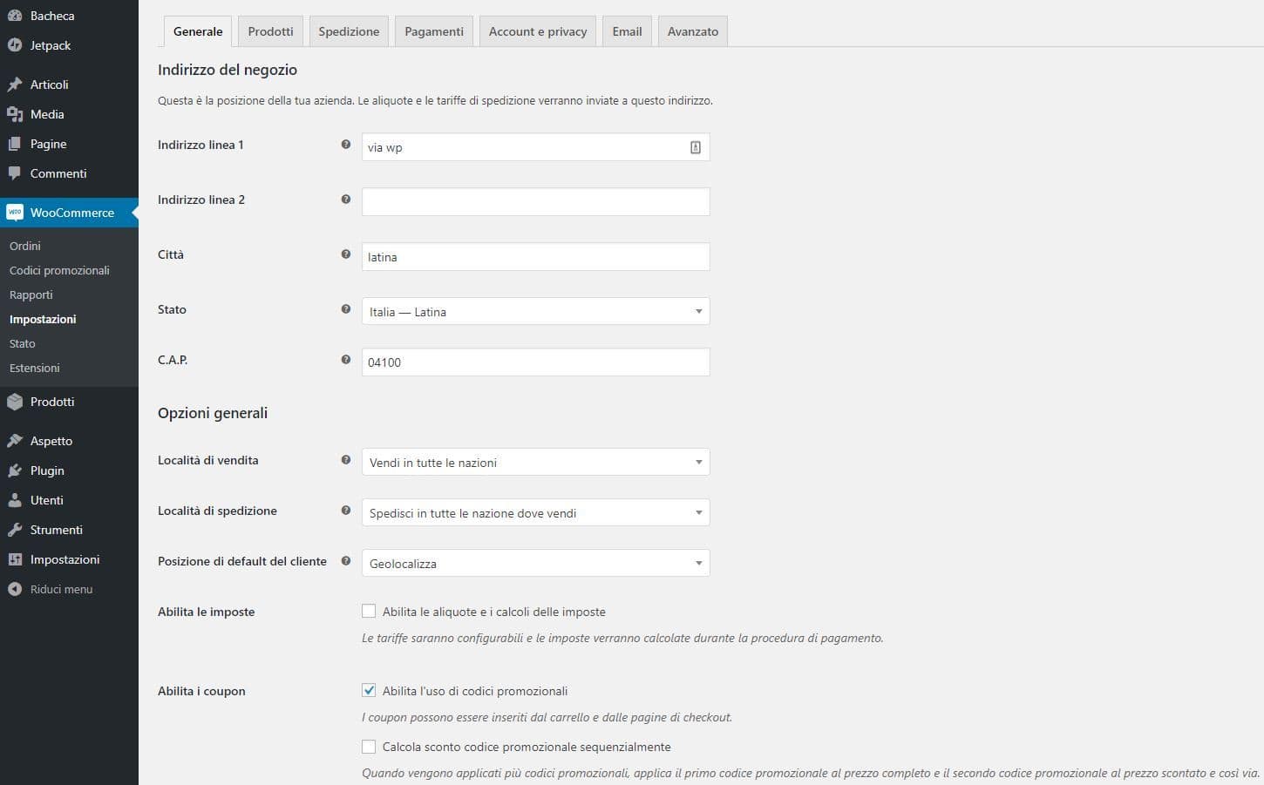Click the Opzioni generali heading

click(213, 413)
